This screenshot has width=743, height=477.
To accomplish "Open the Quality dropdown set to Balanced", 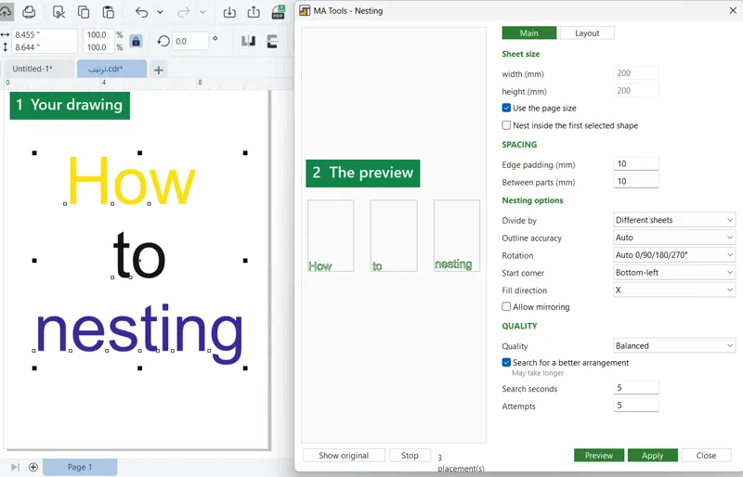I will (674, 346).
